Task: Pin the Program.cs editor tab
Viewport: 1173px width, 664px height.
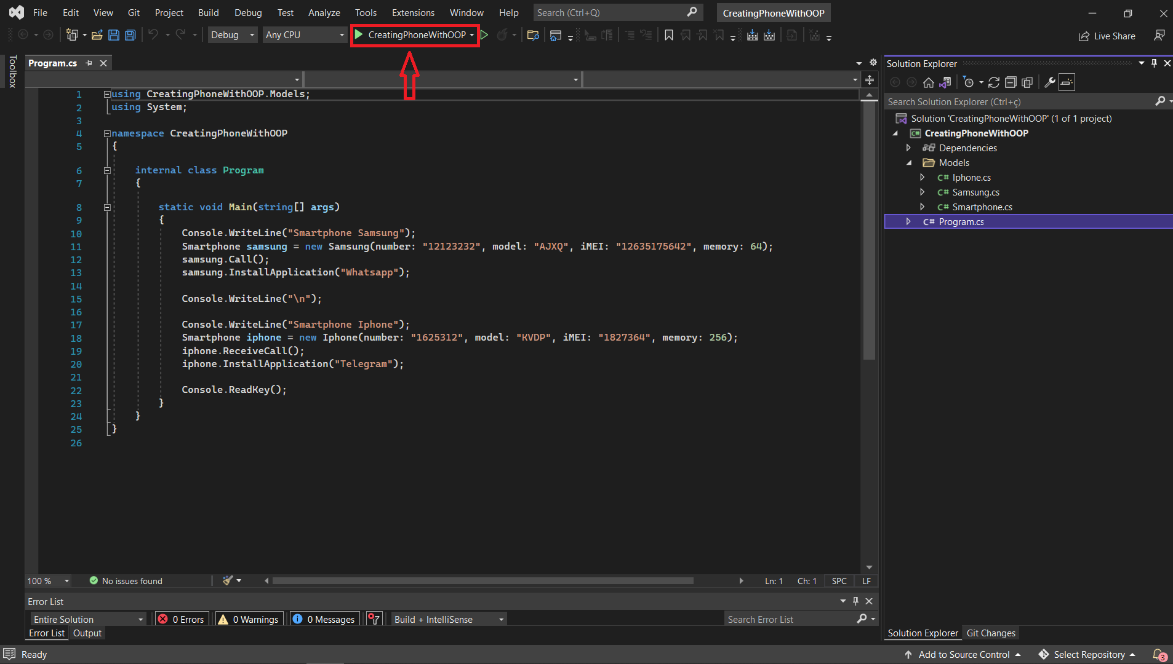Action: [x=89, y=63]
